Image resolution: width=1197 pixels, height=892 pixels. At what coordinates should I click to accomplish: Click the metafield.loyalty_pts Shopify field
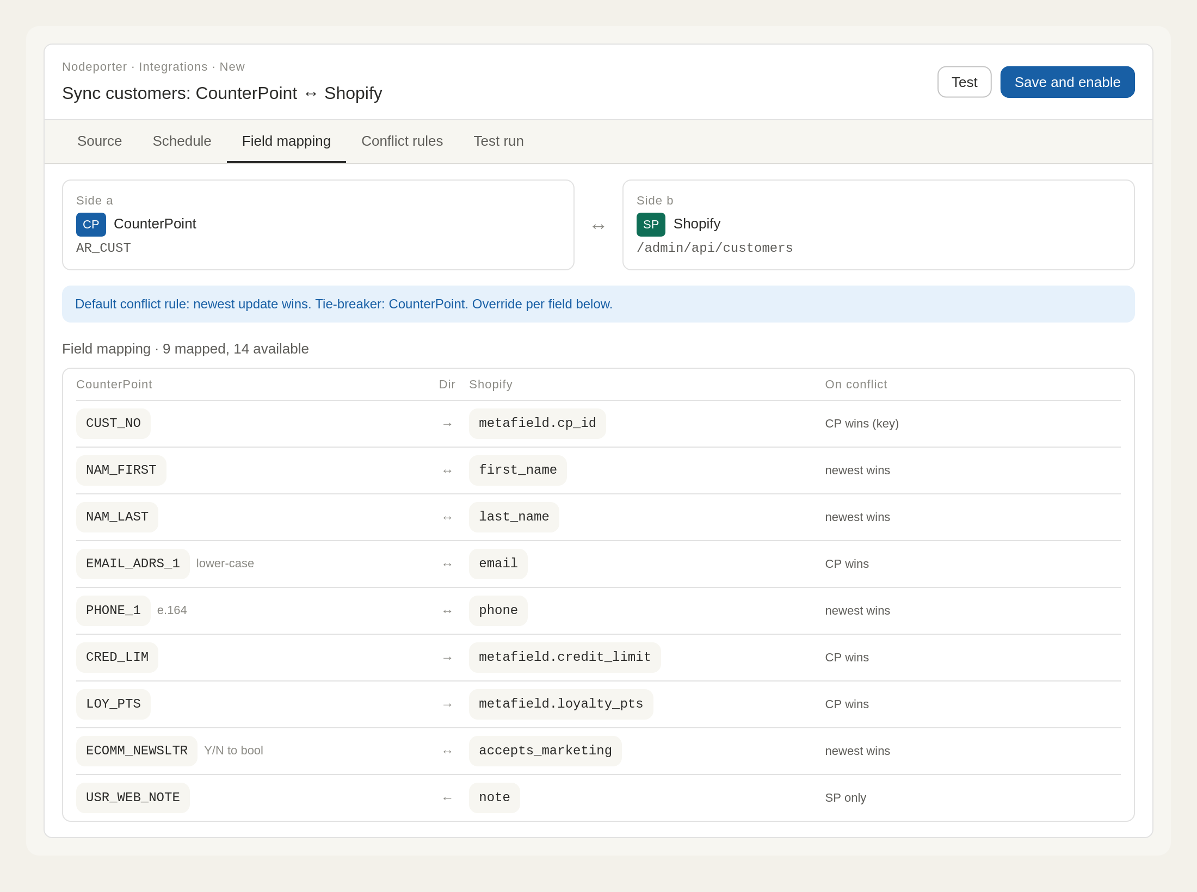(561, 704)
